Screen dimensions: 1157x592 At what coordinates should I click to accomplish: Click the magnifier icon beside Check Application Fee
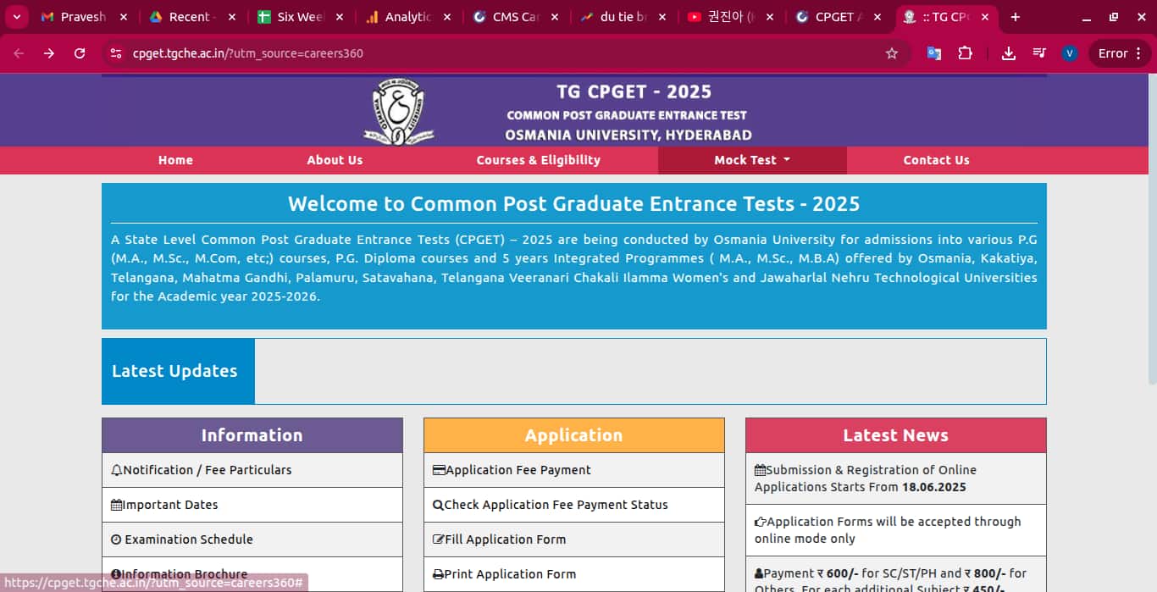point(438,505)
